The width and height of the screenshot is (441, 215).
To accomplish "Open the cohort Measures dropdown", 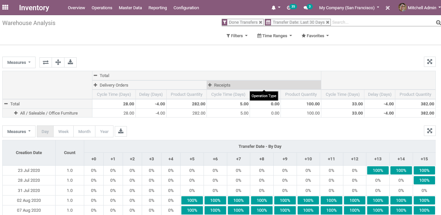I will point(19,131).
